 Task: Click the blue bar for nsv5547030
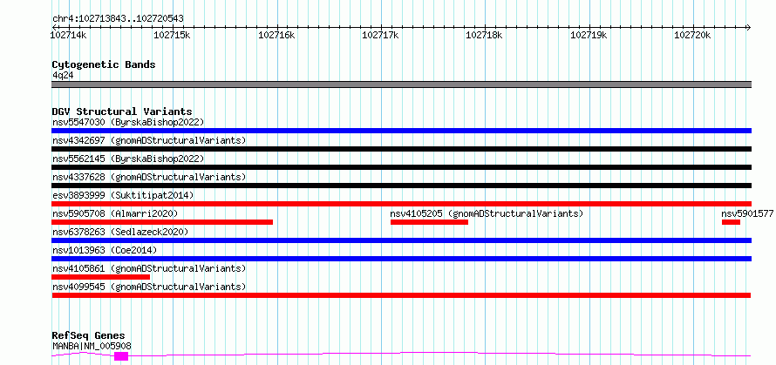tap(402, 131)
